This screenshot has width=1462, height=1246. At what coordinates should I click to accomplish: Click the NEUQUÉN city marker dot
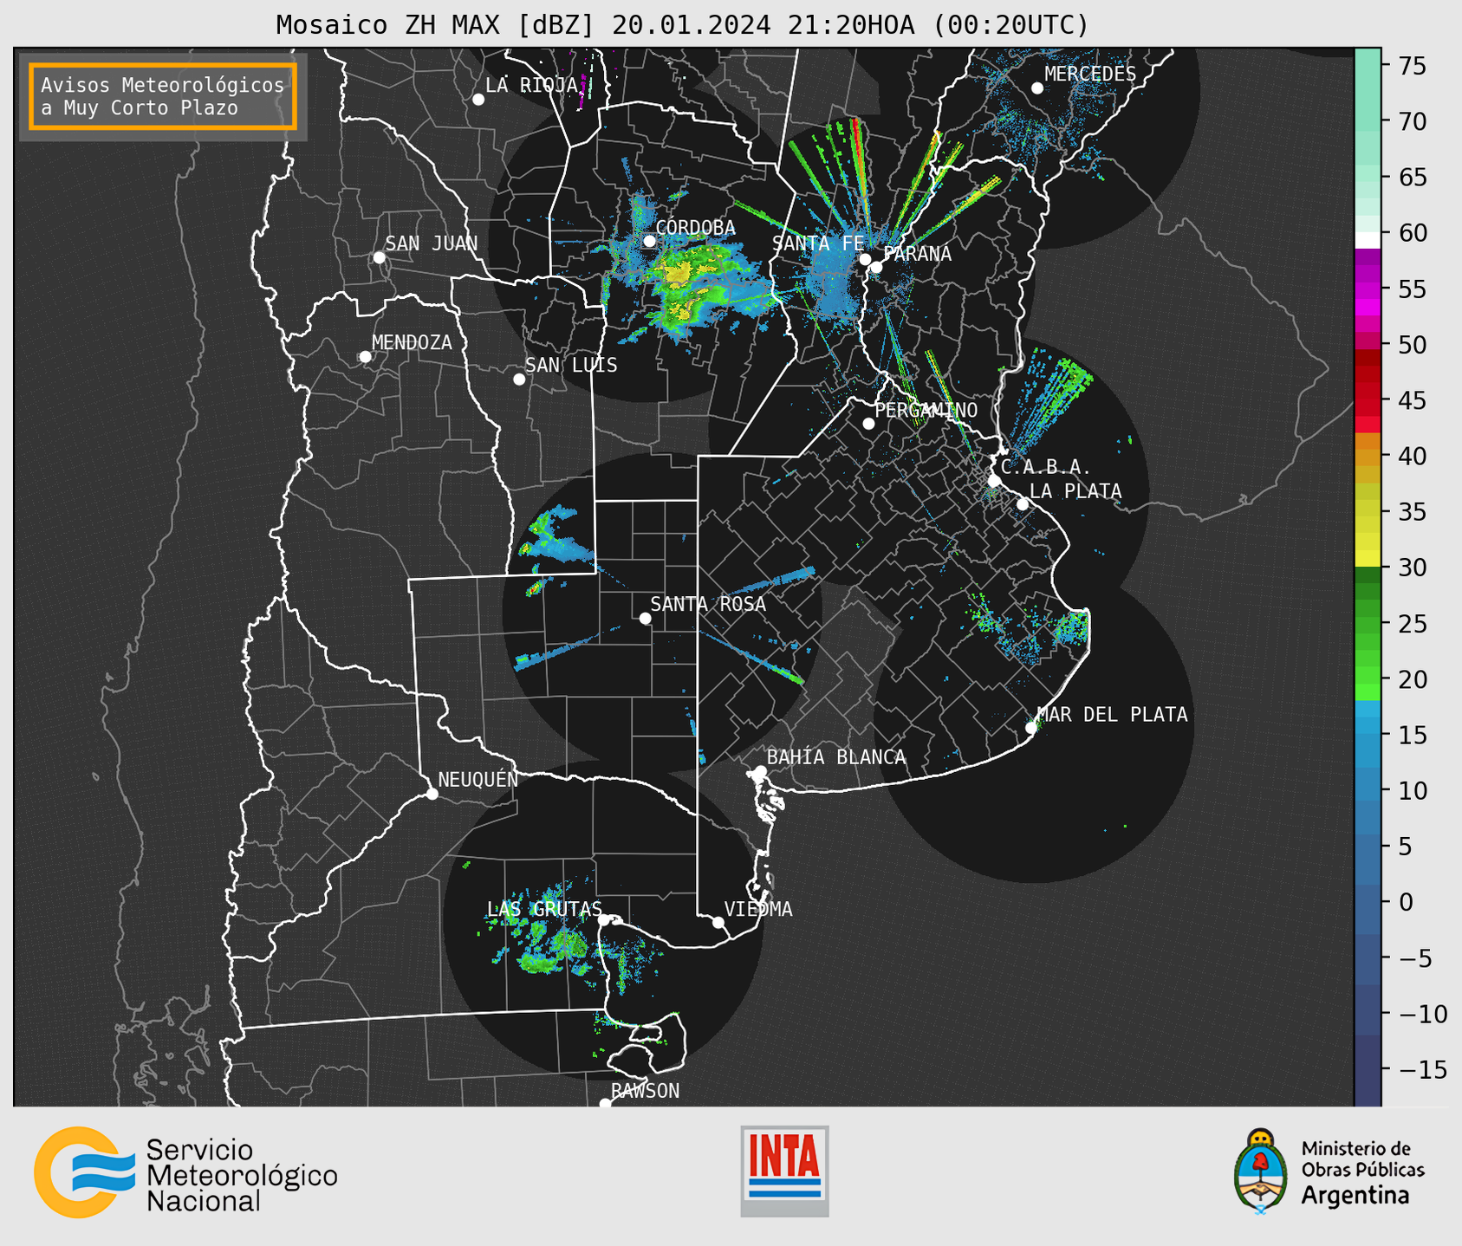pos(432,794)
